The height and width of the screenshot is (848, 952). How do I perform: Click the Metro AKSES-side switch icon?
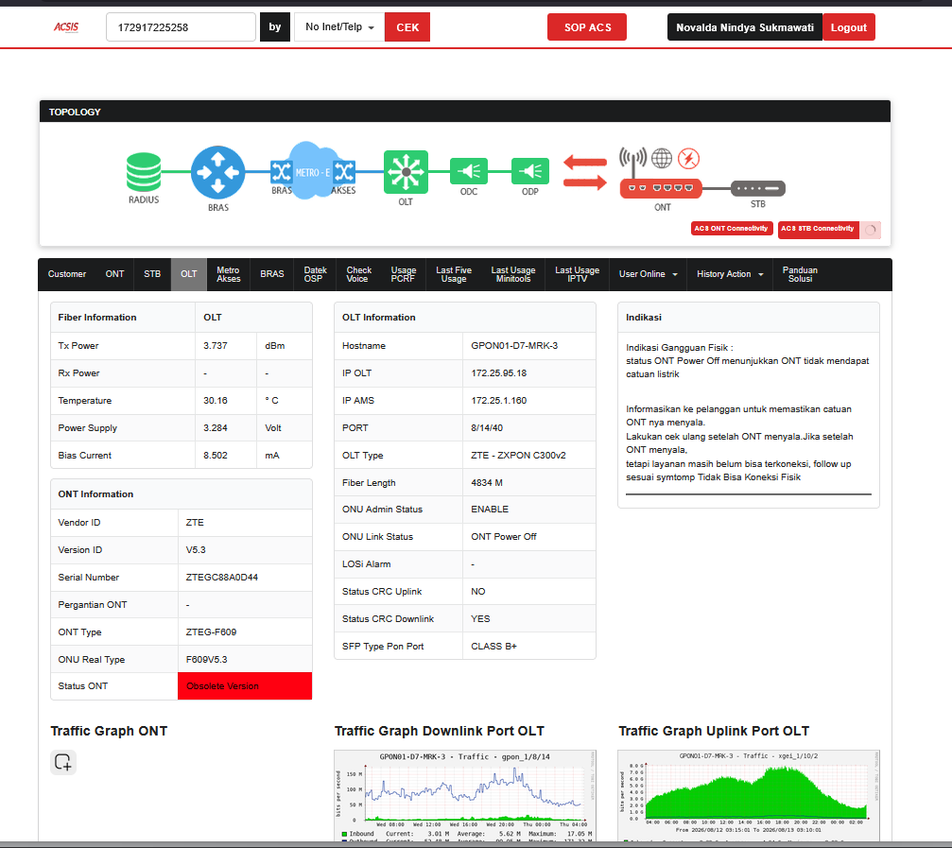[343, 172]
